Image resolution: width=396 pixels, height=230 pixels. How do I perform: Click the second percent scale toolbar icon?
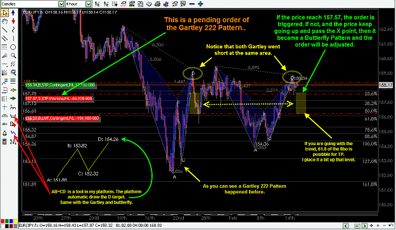pyautogui.click(x=106, y=4)
